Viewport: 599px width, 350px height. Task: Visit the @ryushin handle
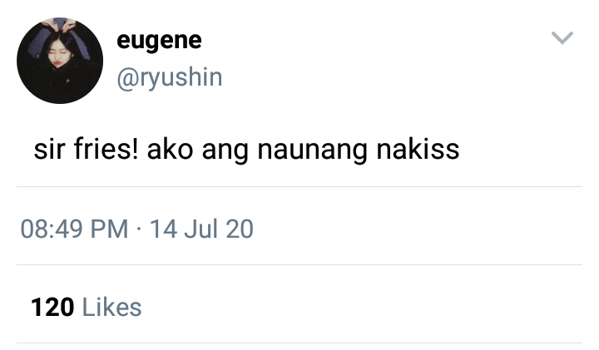(170, 77)
